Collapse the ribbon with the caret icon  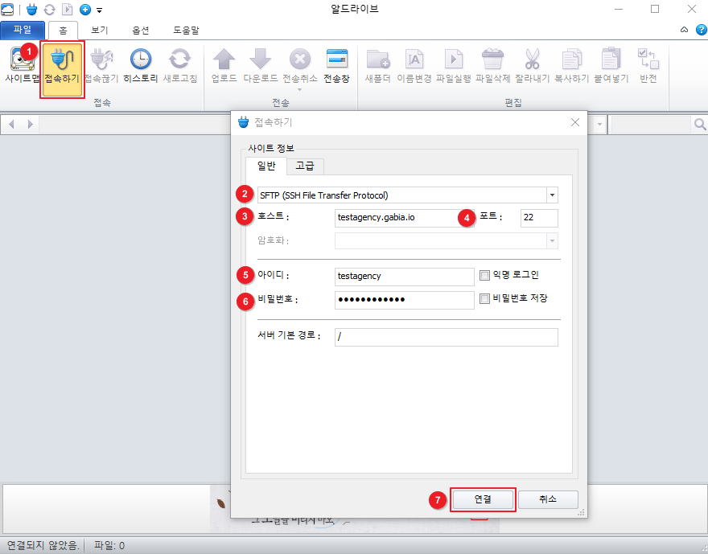click(684, 30)
